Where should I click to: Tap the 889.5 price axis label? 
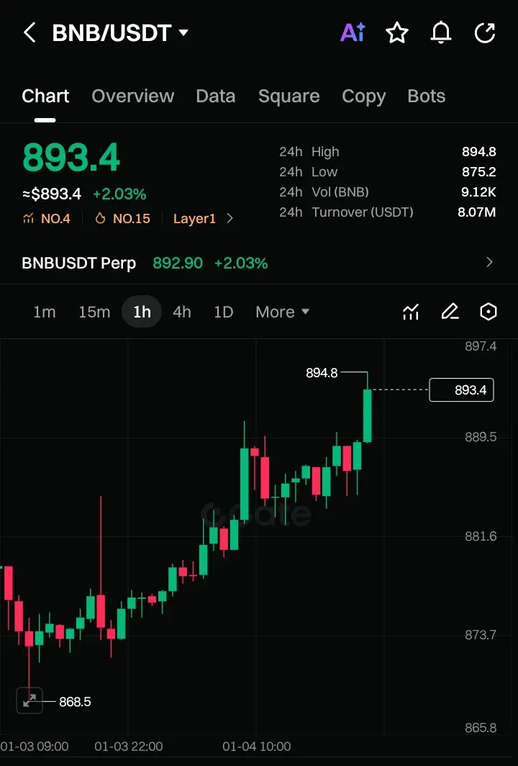click(481, 437)
